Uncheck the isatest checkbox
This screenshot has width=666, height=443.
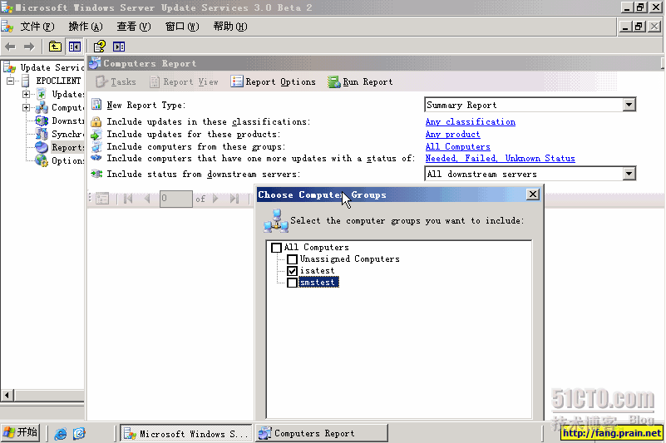point(292,271)
